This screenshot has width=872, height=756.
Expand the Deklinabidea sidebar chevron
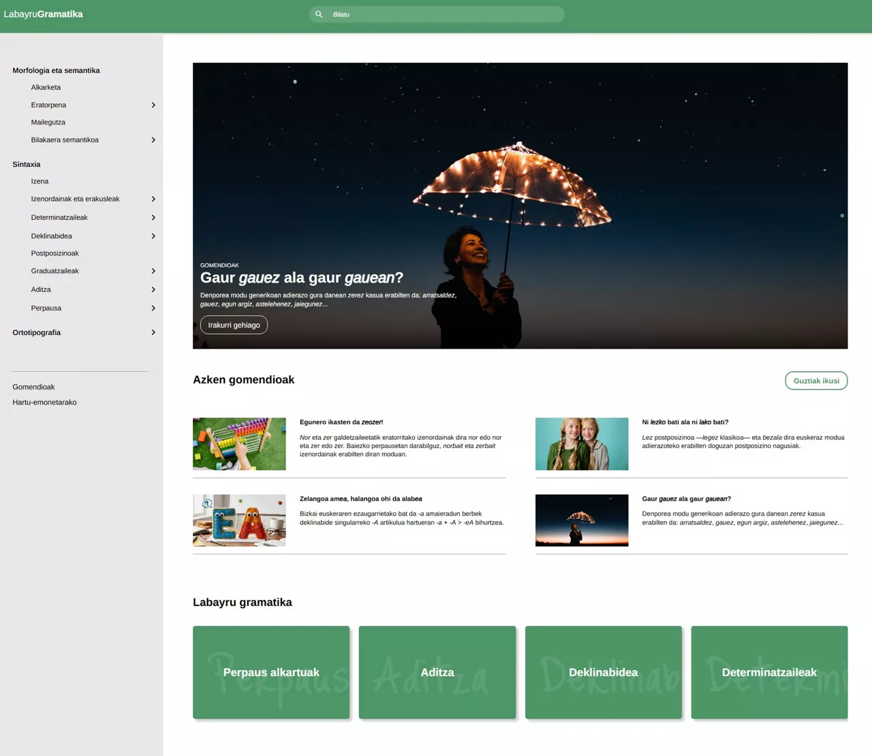pos(153,236)
